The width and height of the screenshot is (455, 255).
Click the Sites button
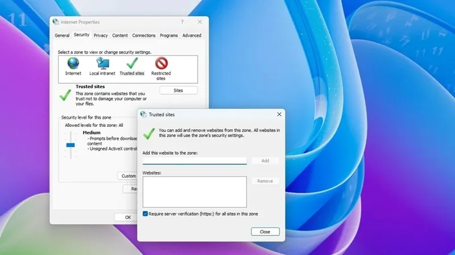click(178, 91)
